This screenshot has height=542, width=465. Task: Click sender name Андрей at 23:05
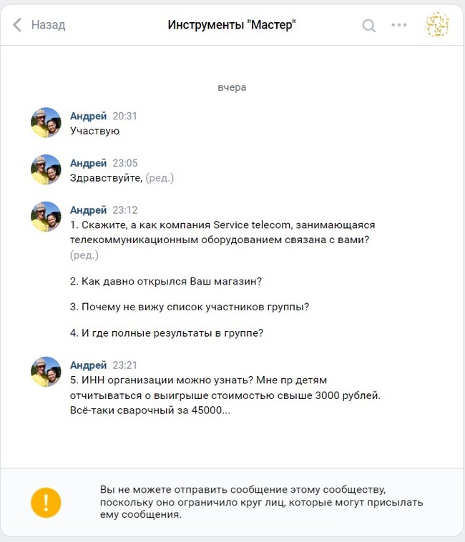coord(88,163)
